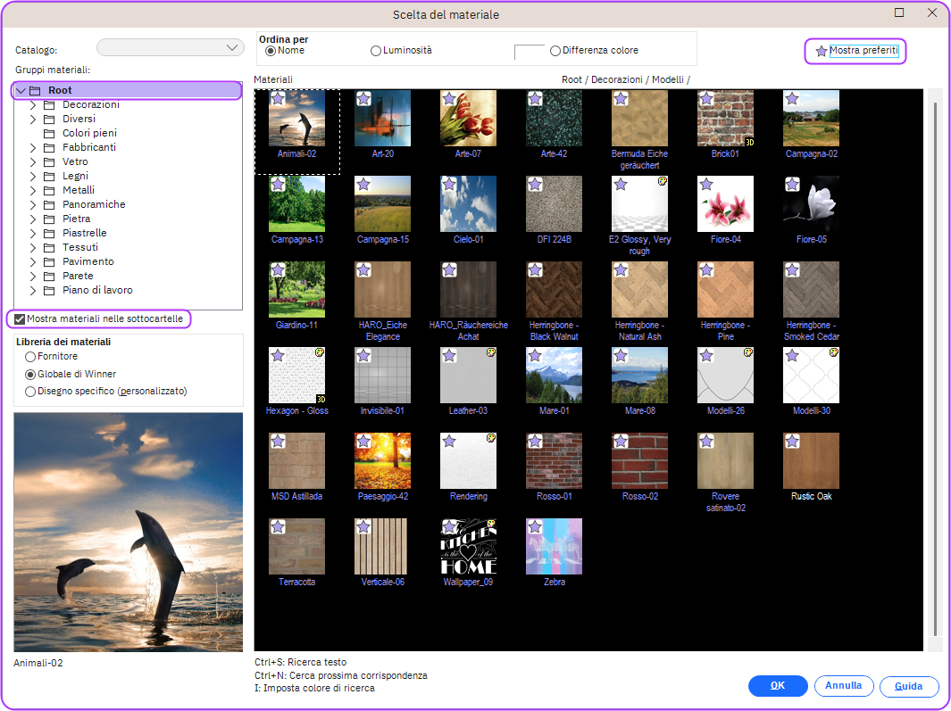Image resolution: width=951 pixels, height=711 pixels.
Task: Select the Luminosità sort option
Action: tap(376, 51)
